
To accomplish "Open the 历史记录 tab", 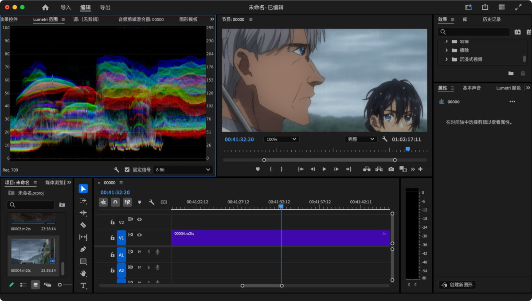I will click(492, 20).
